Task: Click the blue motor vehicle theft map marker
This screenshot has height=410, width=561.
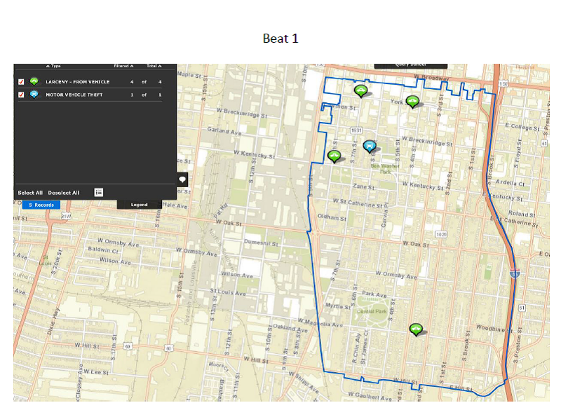Action: point(370,146)
